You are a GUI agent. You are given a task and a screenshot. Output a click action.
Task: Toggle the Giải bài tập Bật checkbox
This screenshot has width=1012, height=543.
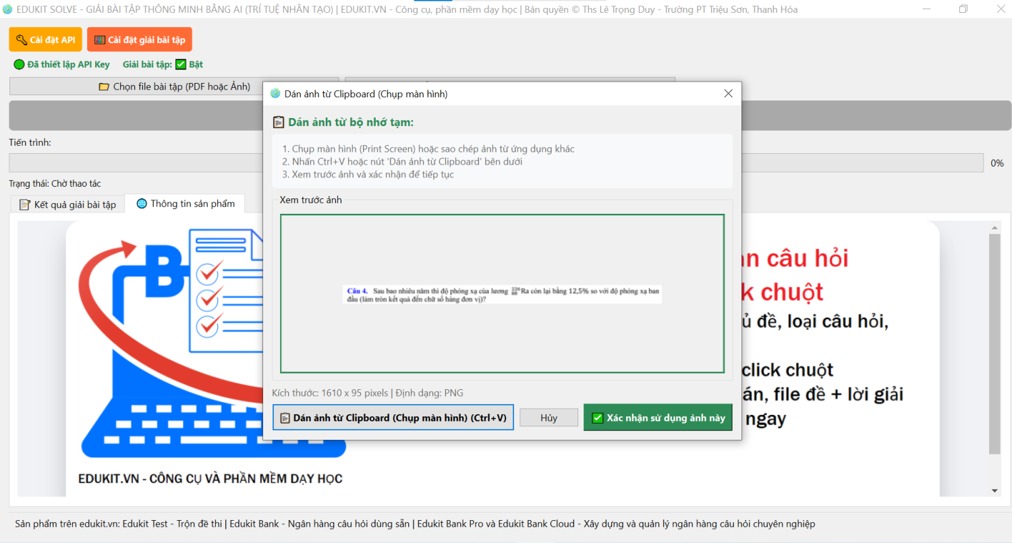(180, 65)
